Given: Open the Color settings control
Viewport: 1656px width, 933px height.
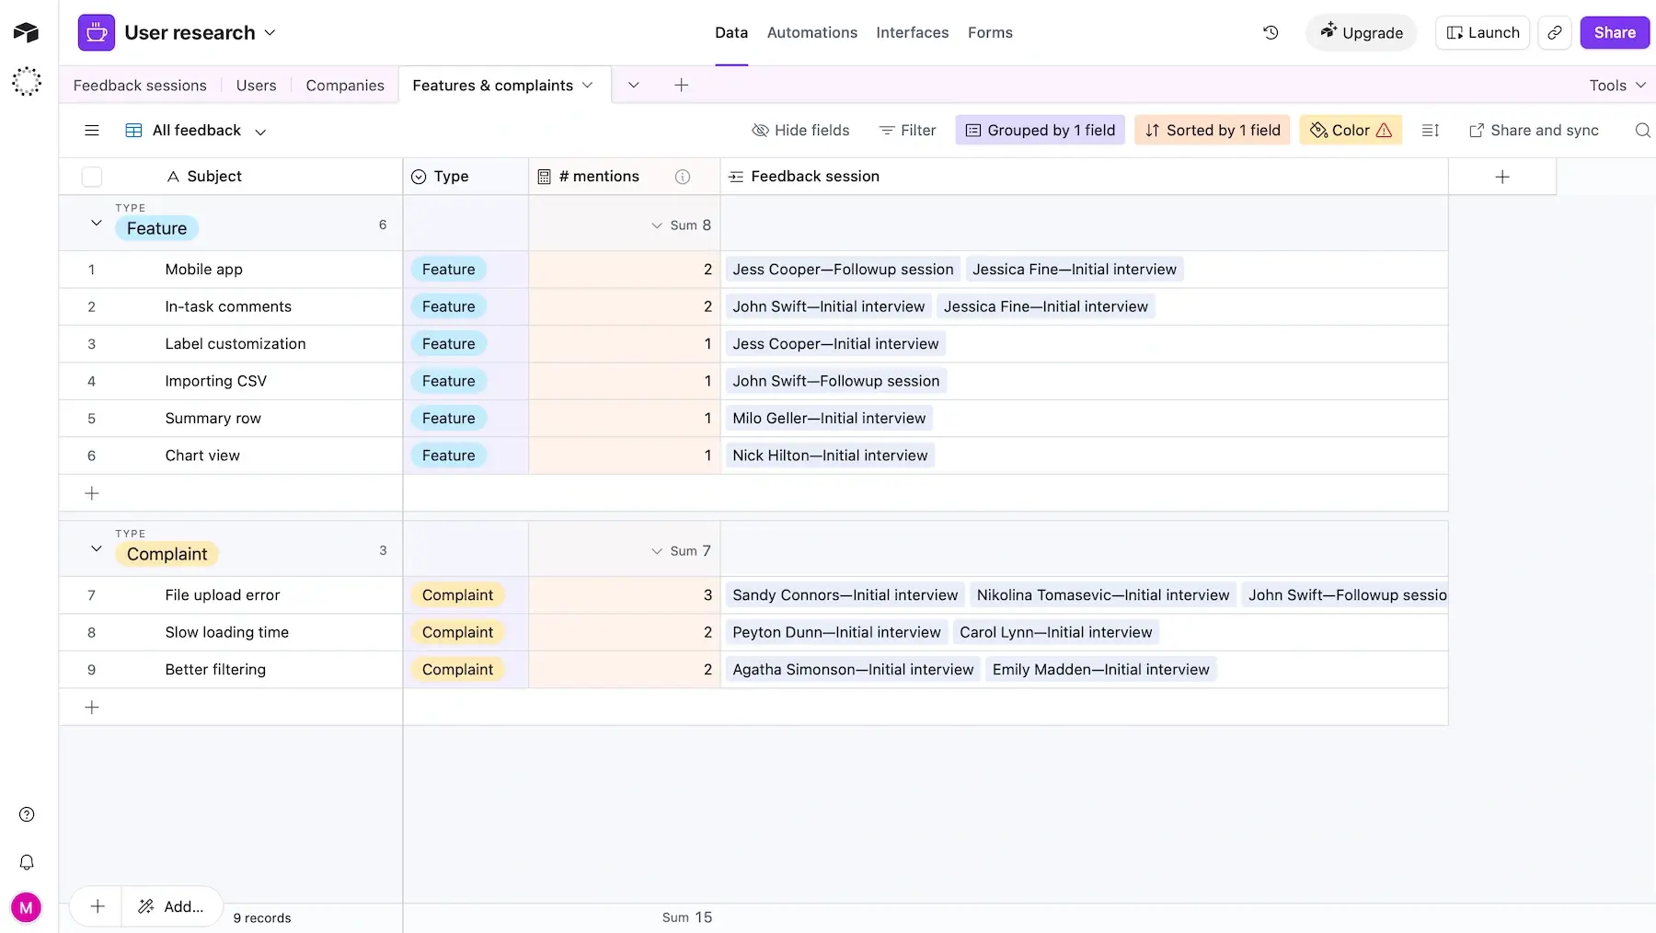Looking at the screenshot, I should tap(1350, 130).
